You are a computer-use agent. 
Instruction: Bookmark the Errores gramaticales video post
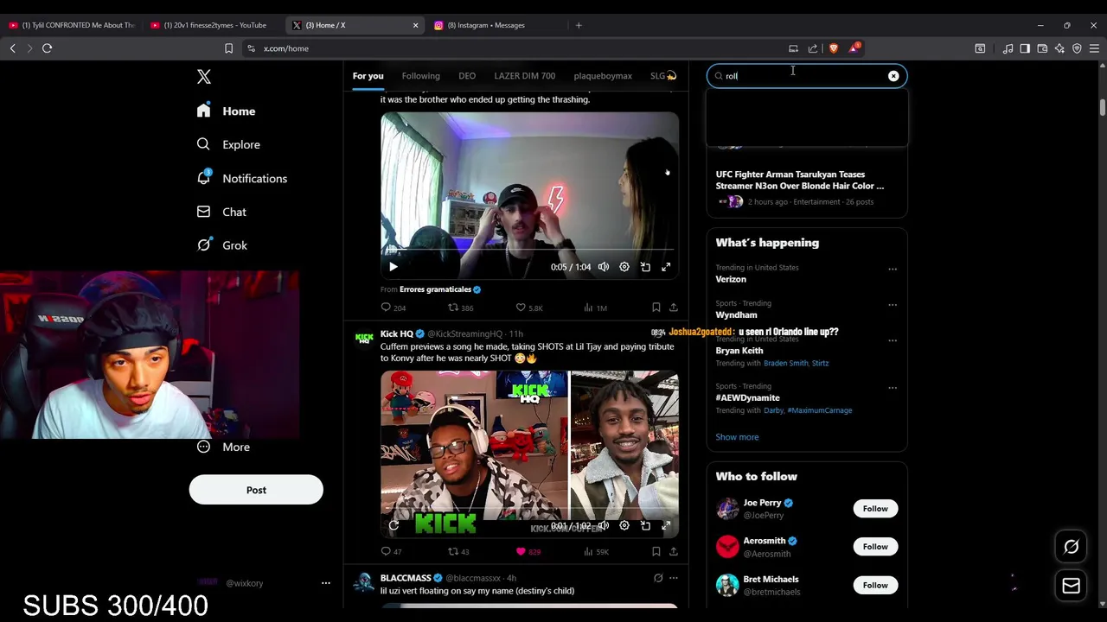pyautogui.click(x=656, y=308)
